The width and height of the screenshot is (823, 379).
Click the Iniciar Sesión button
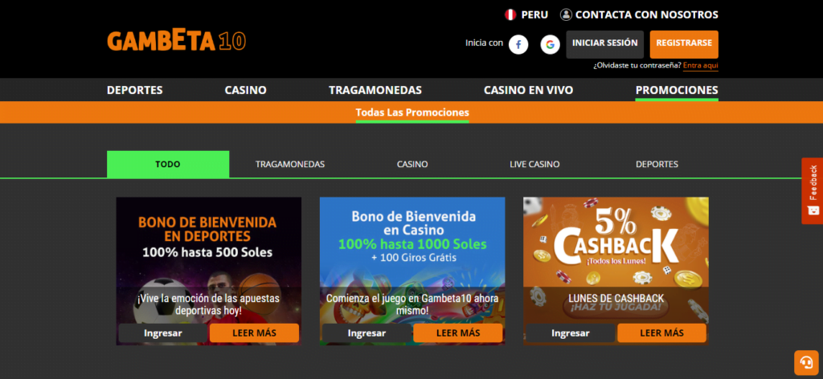pyautogui.click(x=604, y=44)
